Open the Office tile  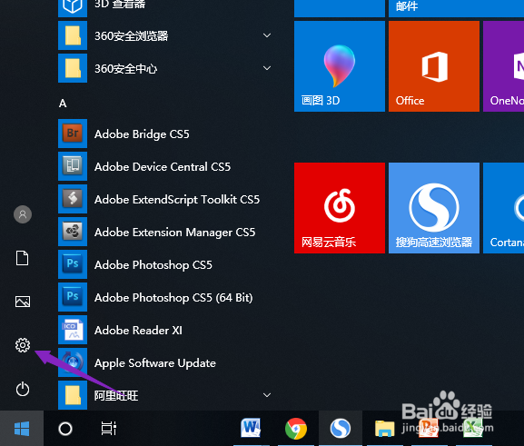434,66
